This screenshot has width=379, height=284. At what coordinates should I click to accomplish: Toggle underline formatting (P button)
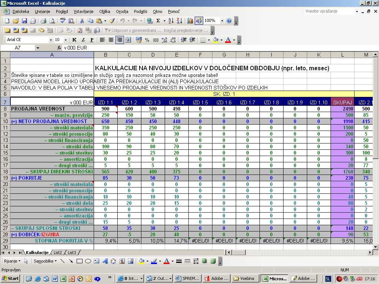92,40
